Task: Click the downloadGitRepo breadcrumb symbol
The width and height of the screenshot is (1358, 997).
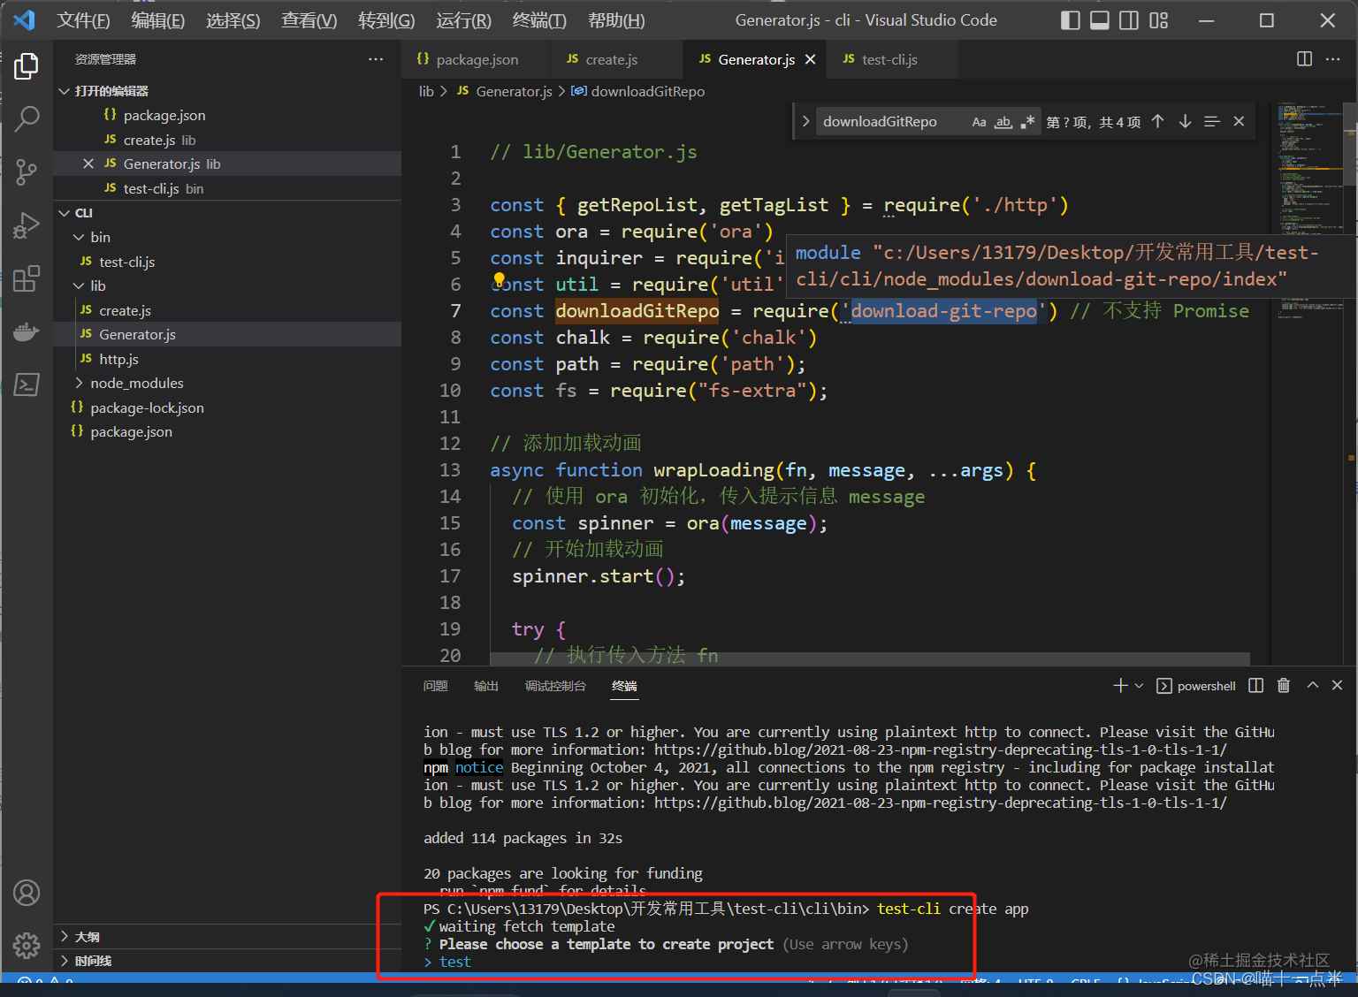Action: tap(647, 91)
